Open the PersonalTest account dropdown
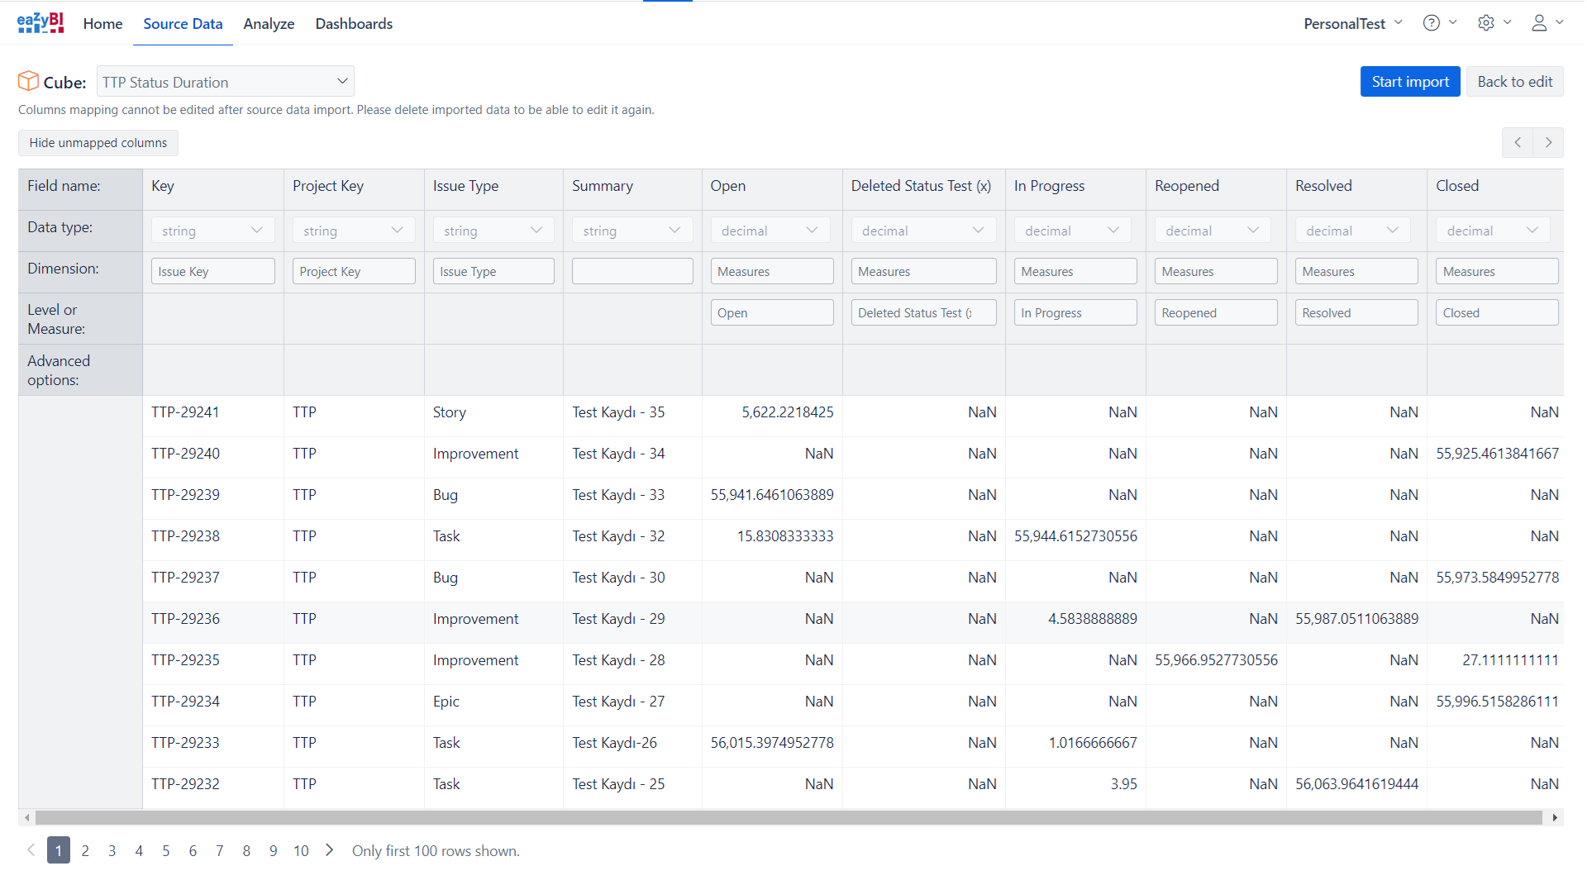1587x885 pixels. tap(1352, 24)
